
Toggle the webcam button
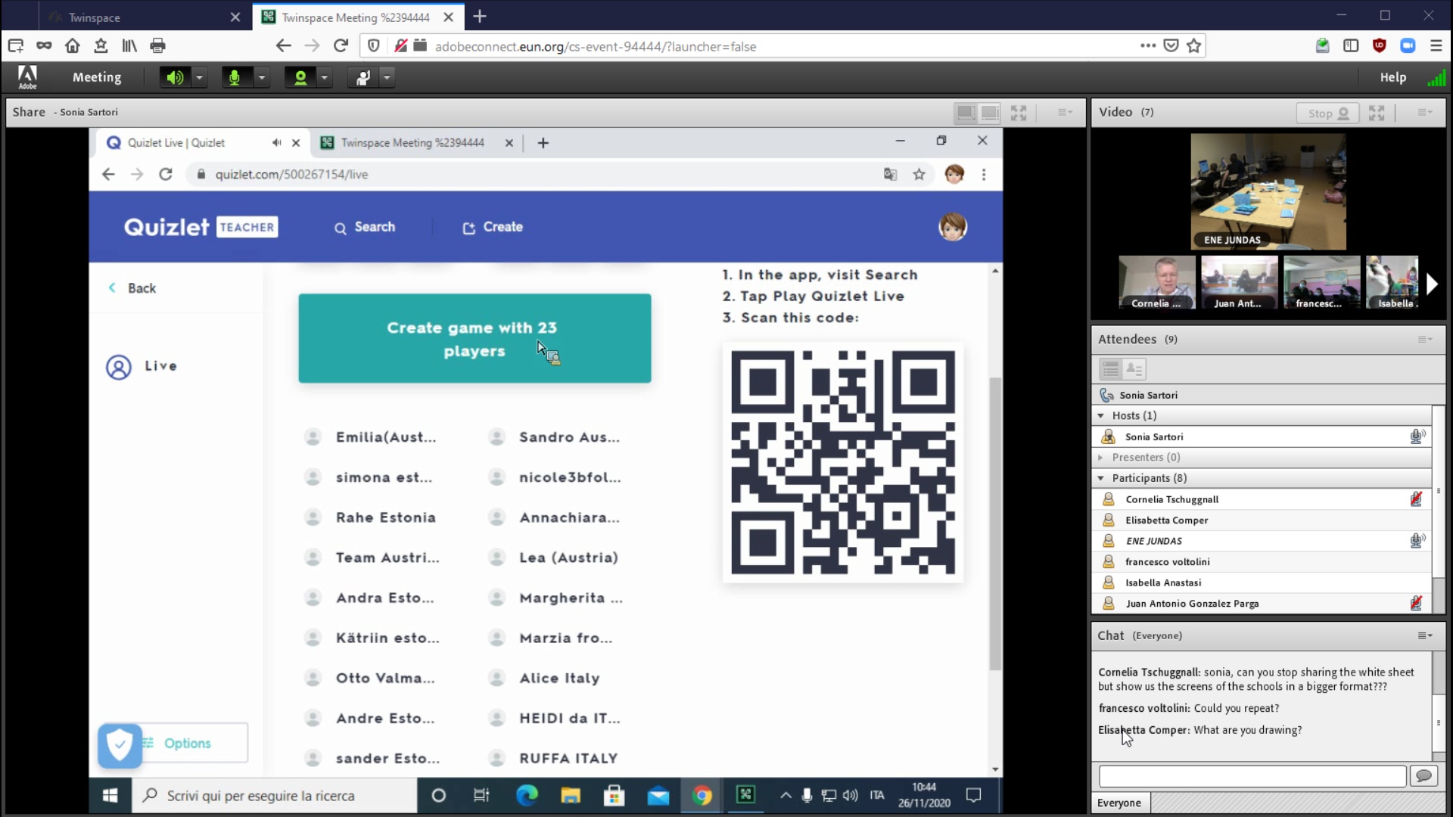pyautogui.click(x=300, y=77)
